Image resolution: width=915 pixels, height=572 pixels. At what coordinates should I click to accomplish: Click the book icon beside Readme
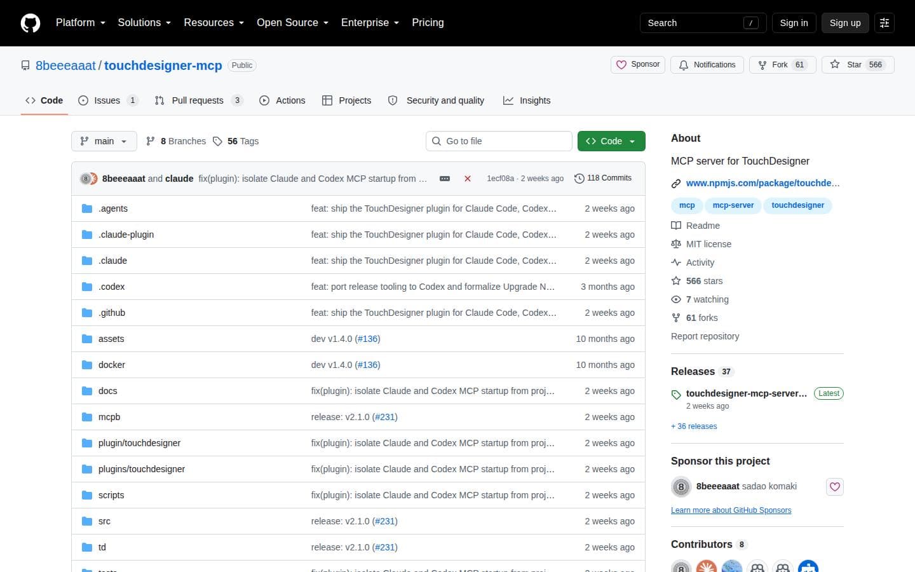pos(676,226)
